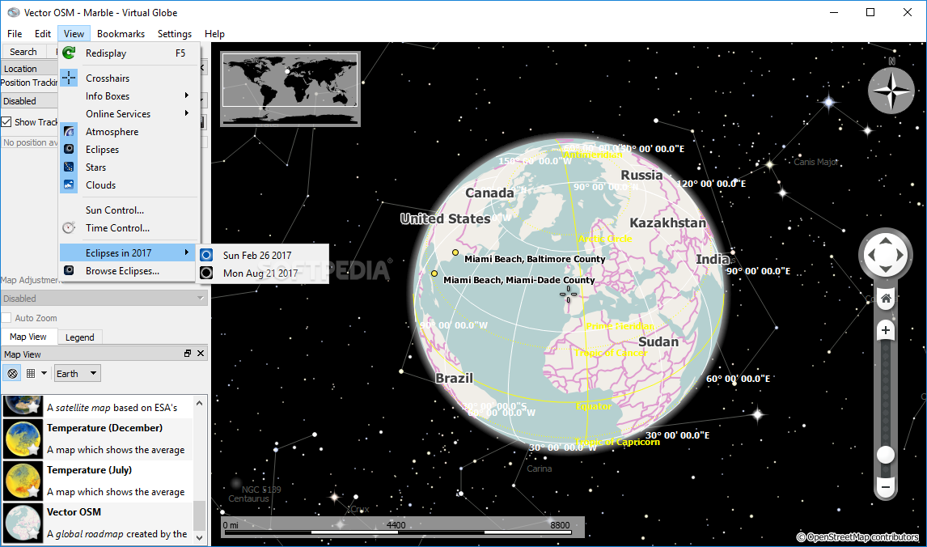Pan the map down with navigation arrow
The width and height of the screenshot is (927, 547).
point(886,269)
